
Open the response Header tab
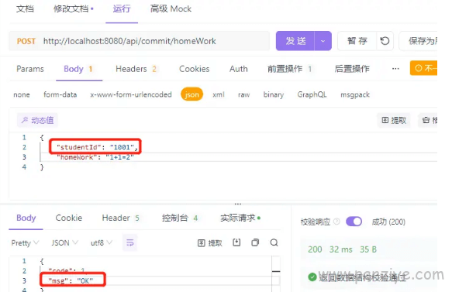pyautogui.click(x=120, y=218)
